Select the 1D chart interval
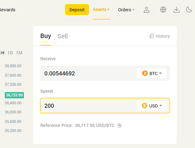The width and height of the screenshot is (195, 148). pyautogui.click(x=10, y=53)
